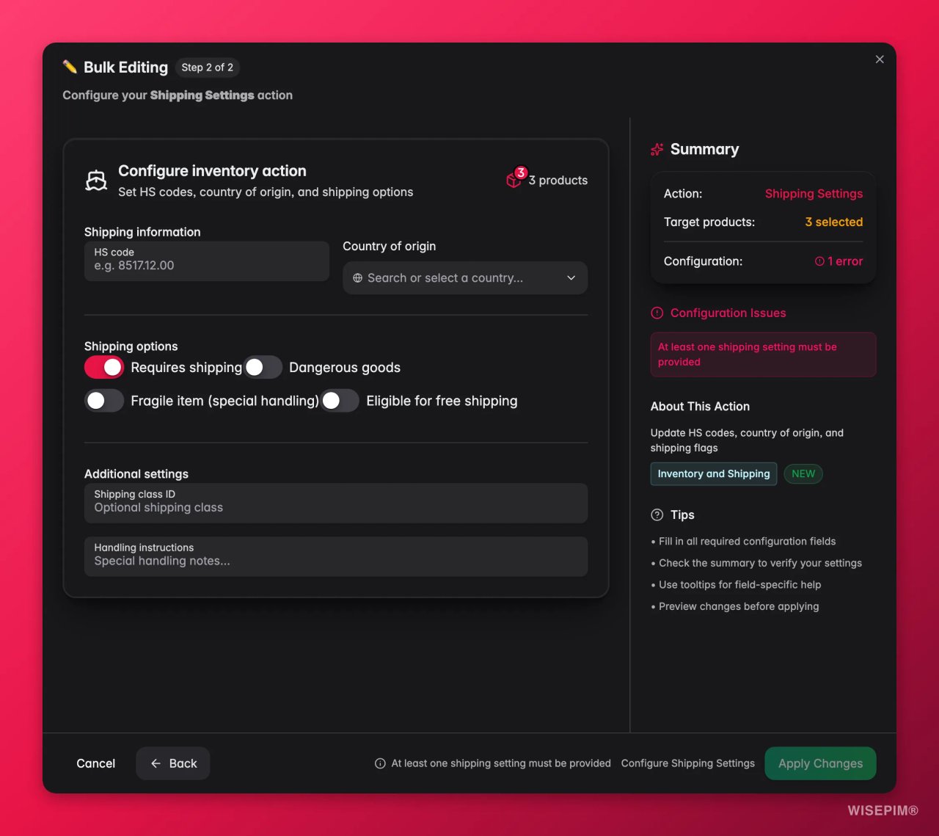Focus the Shipping class ID field

tap(336, 503)
